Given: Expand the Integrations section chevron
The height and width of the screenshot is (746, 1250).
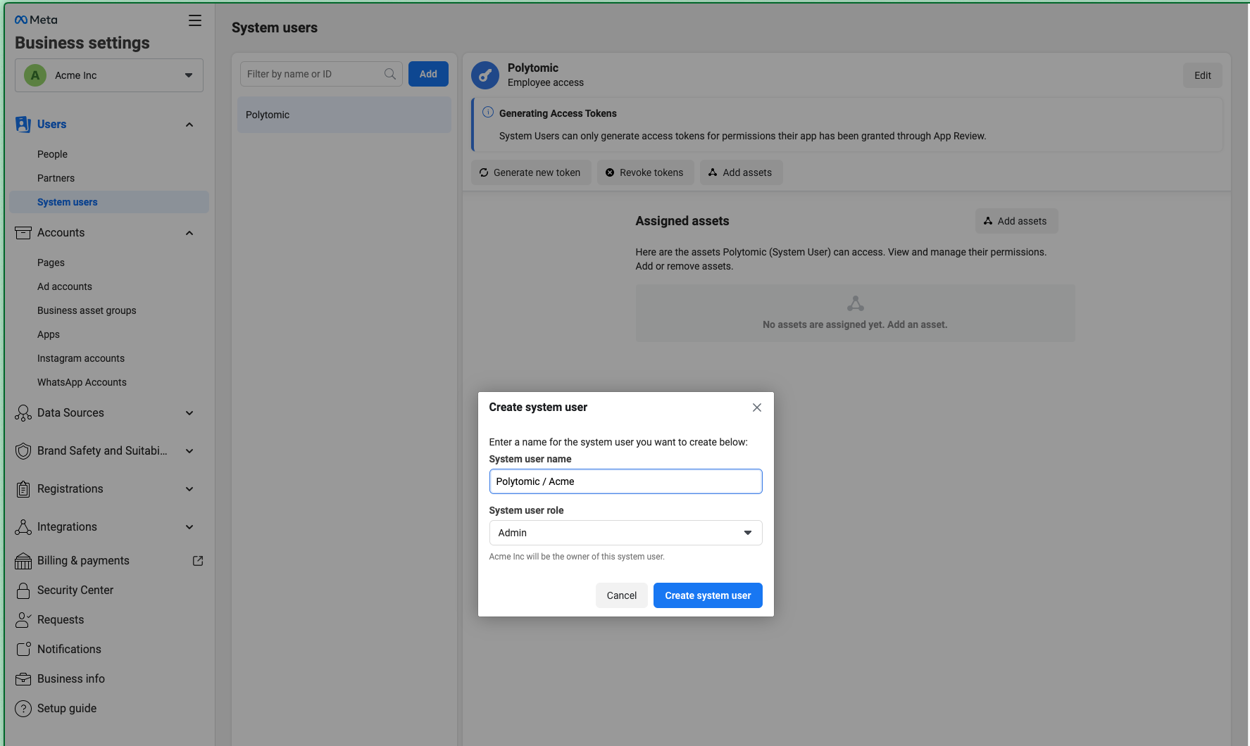Looking at the screenshot, I should [x=189, y=527].
